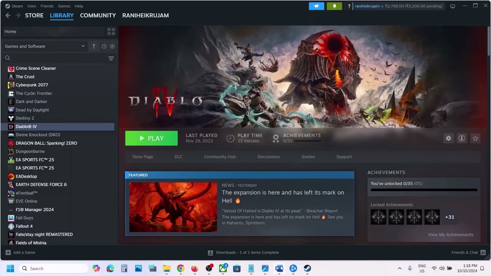
Task: Click the Steam icon in taskbar
Action: [307, 268]
